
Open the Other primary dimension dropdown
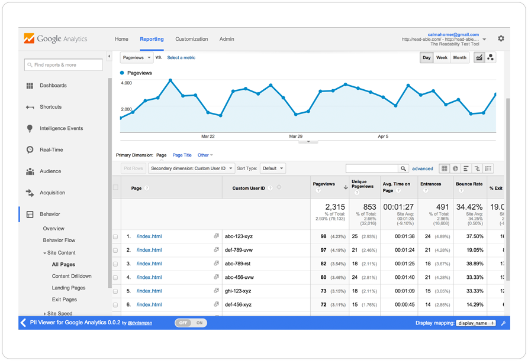[205, 155]
